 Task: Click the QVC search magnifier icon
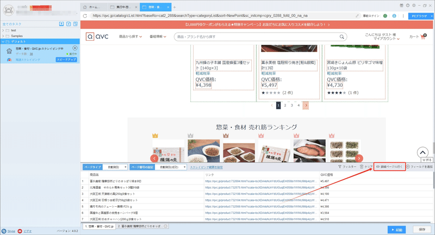click(x=342, y=36)
